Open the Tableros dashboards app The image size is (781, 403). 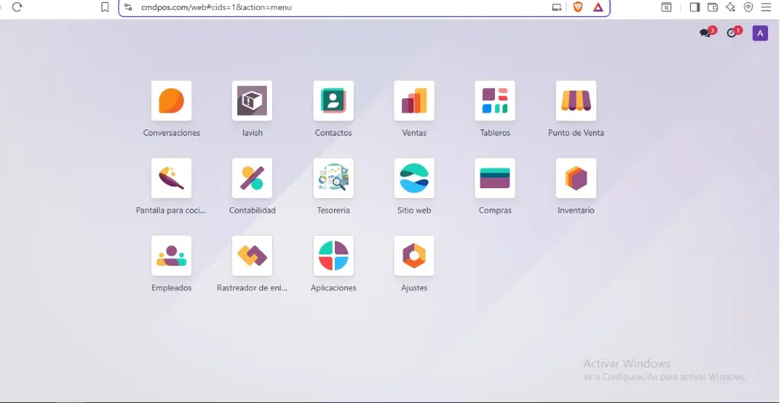tap(495, 101)
